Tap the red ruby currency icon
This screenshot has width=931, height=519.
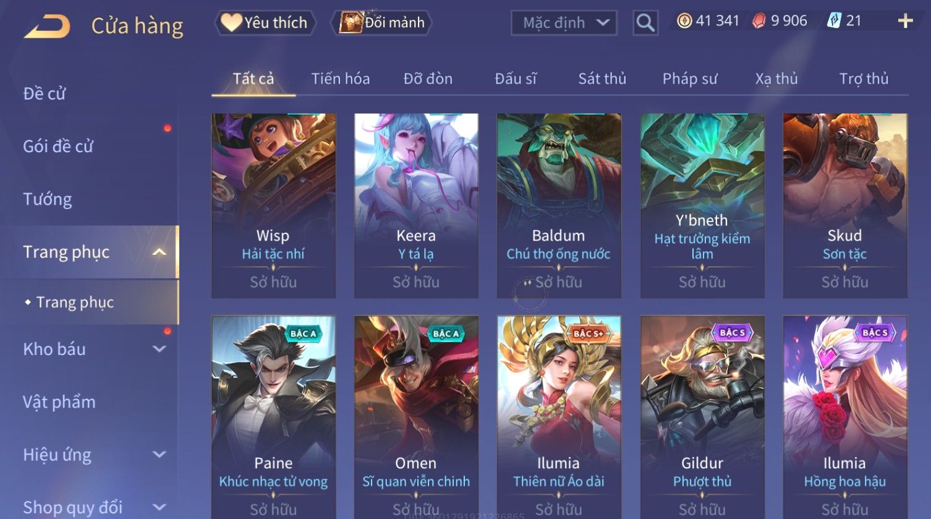pos(759,21)
